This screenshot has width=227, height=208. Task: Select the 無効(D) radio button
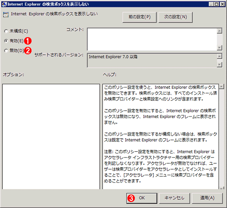[6, 51]
